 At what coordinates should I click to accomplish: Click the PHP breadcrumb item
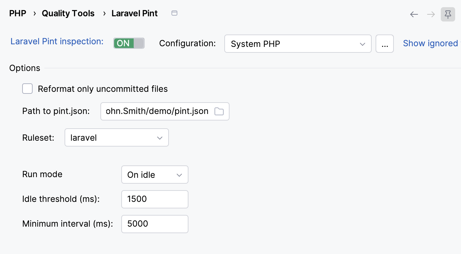pos(18,13)
